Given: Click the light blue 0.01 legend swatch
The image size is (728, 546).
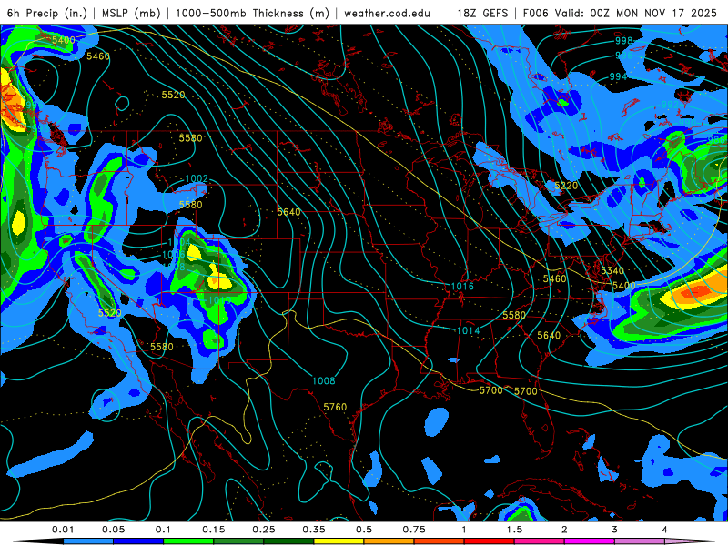Looking at the screenshot, I should click(x=87, y=541).
